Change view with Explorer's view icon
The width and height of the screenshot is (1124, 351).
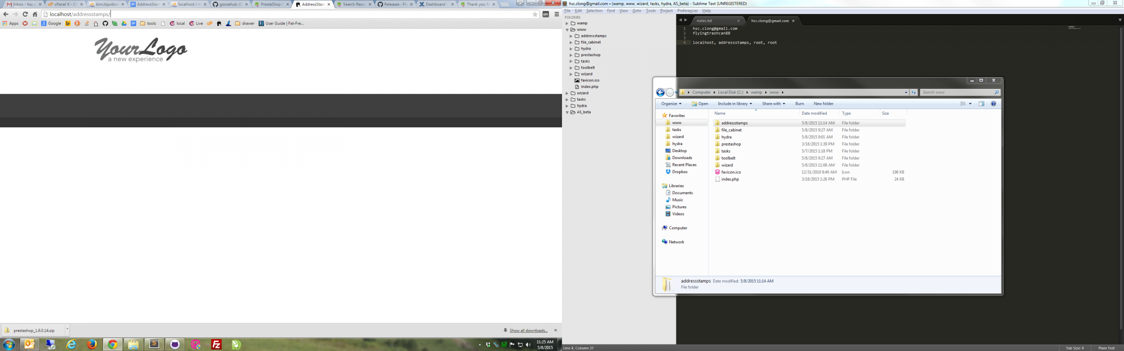tap(963, 104)
